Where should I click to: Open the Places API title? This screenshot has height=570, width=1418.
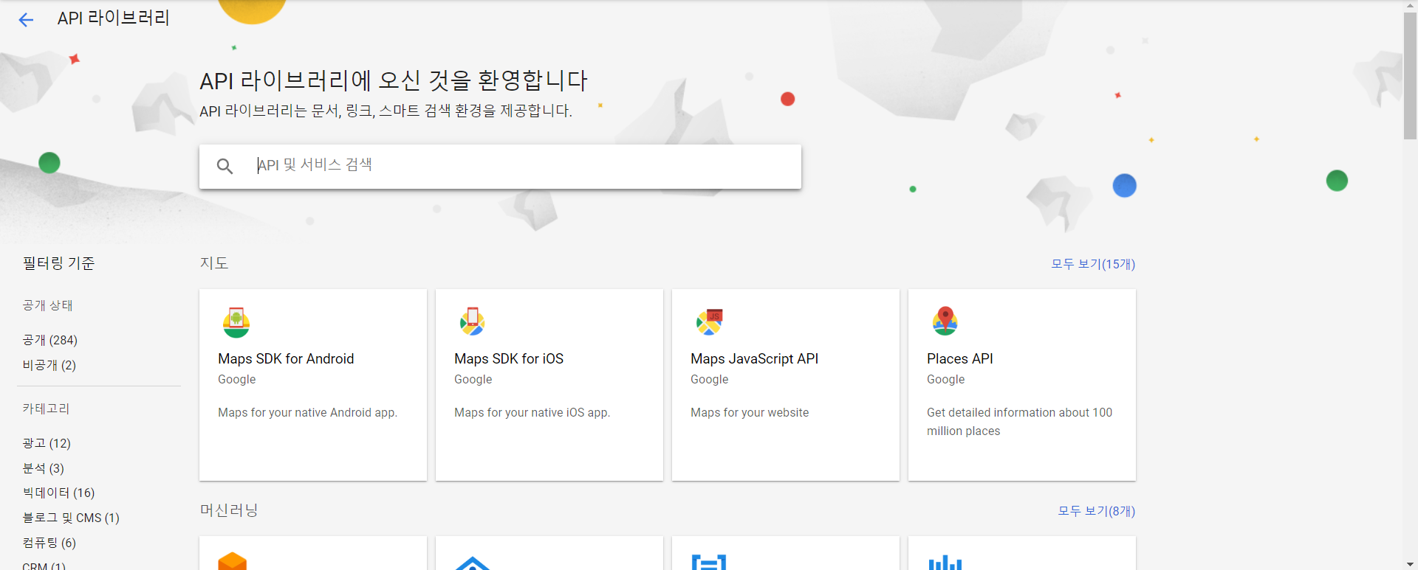point(960,359)
